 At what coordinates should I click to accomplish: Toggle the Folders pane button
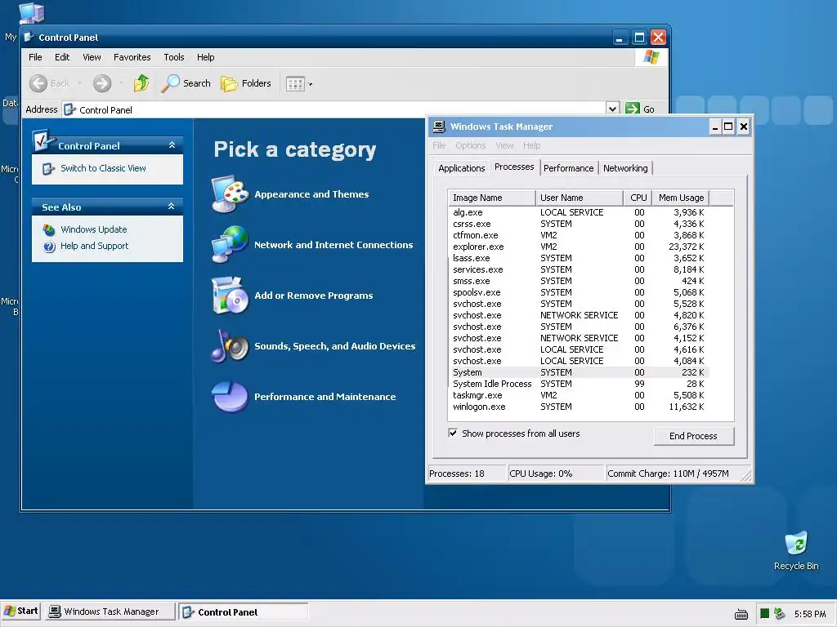click(x=246, y=83)
